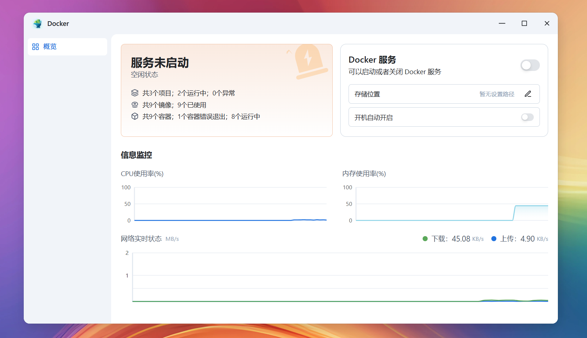The width and height of the screenshot is (587, 338).
Task: Click the 信息监控 section heading
Action: point(136,155)
